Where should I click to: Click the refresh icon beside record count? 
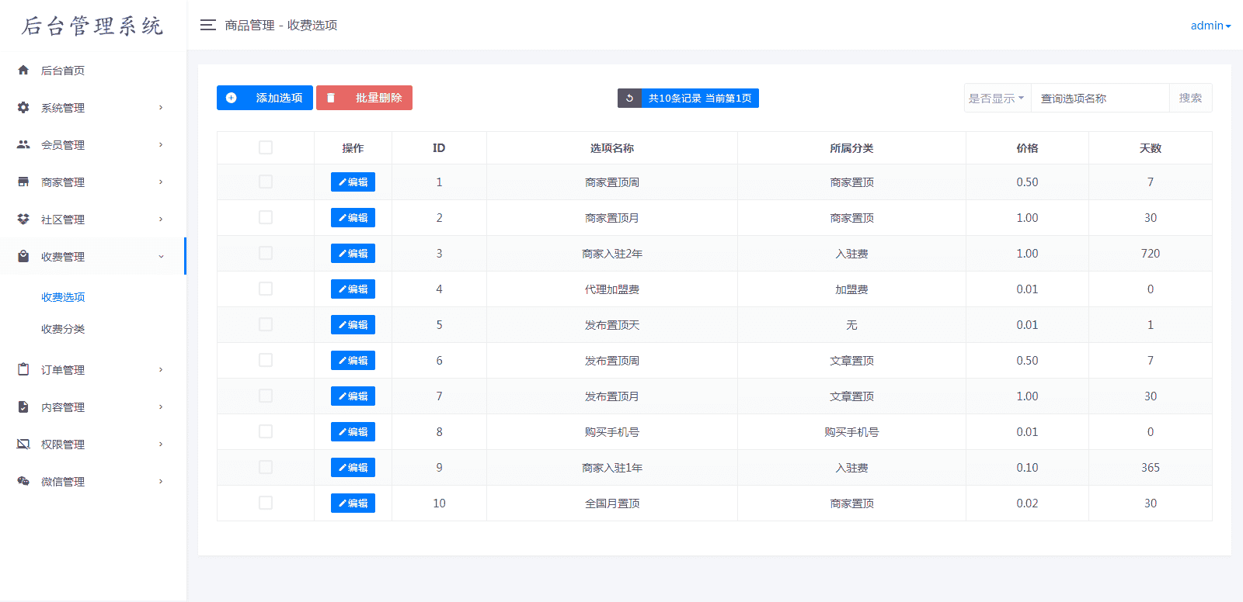pos(629,98)
